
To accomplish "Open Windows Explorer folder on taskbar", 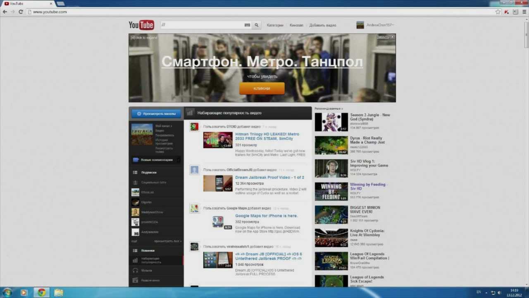I will pyautogui.click(x=59, y=293).
